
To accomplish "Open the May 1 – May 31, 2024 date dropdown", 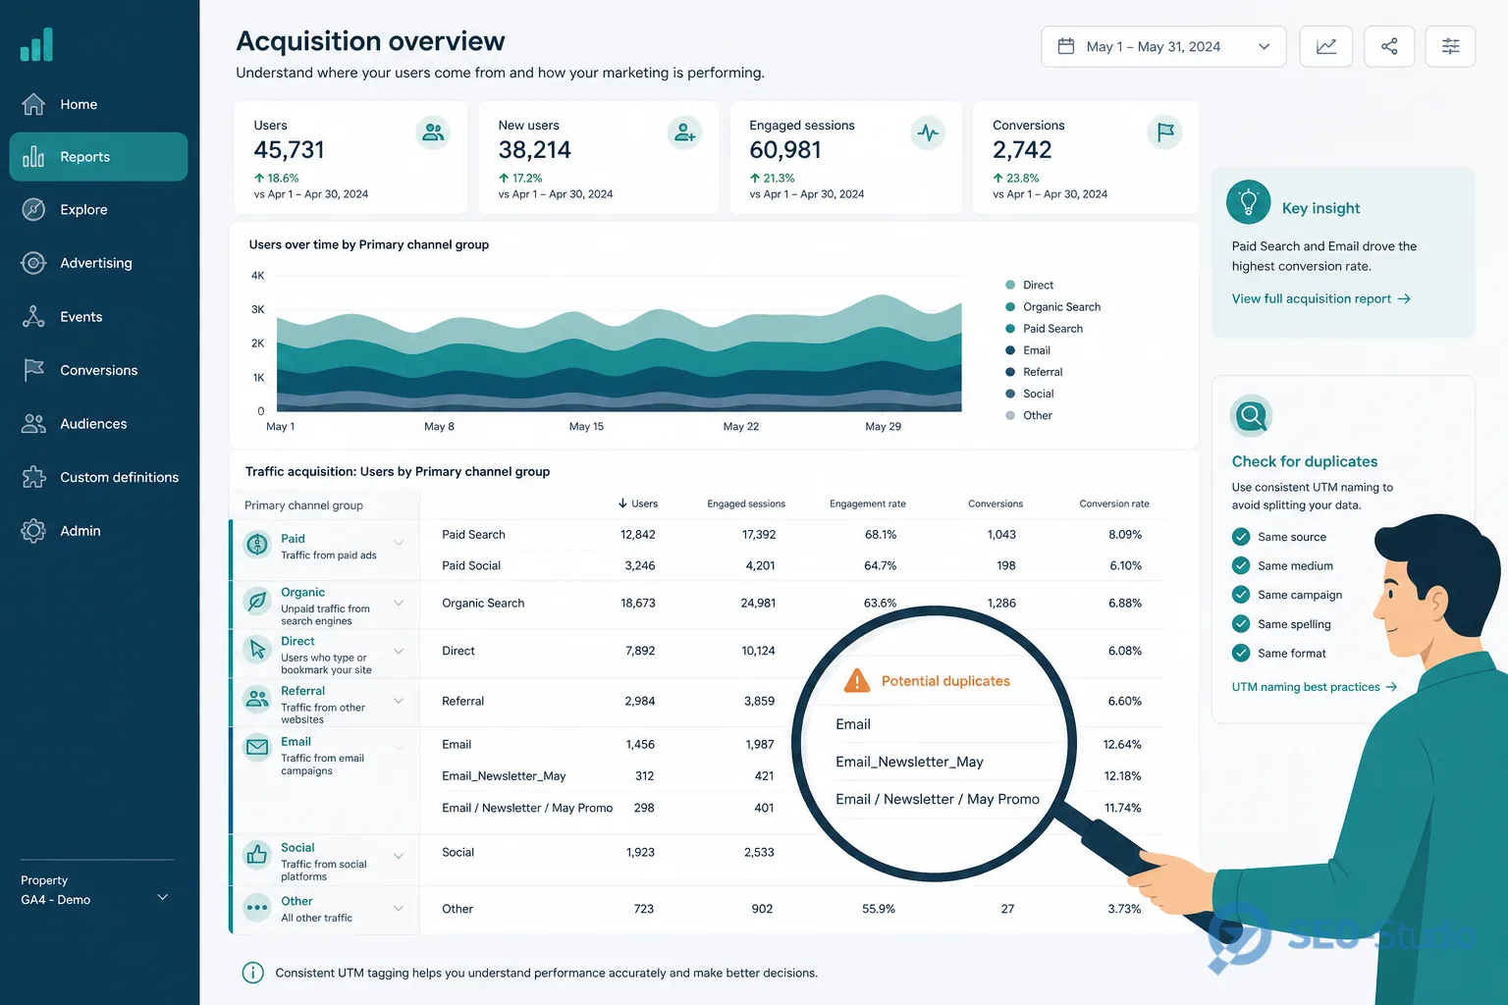I will coord(1163,46).
